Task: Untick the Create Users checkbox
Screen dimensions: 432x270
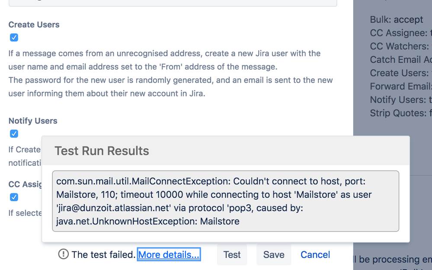Action: 14,38
